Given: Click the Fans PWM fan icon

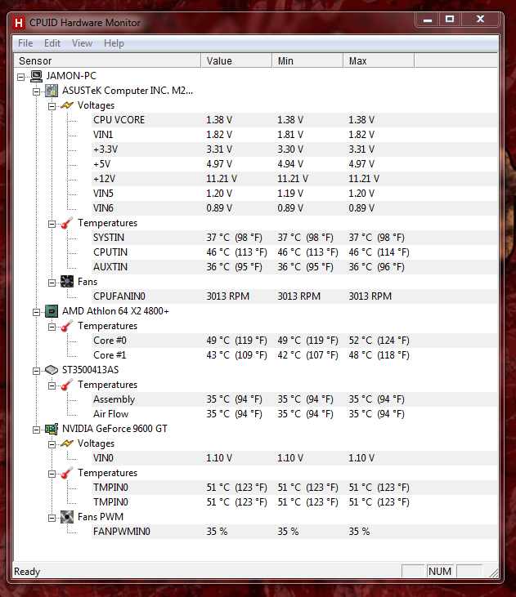Looking at the screenshot, I should (67, 517).
